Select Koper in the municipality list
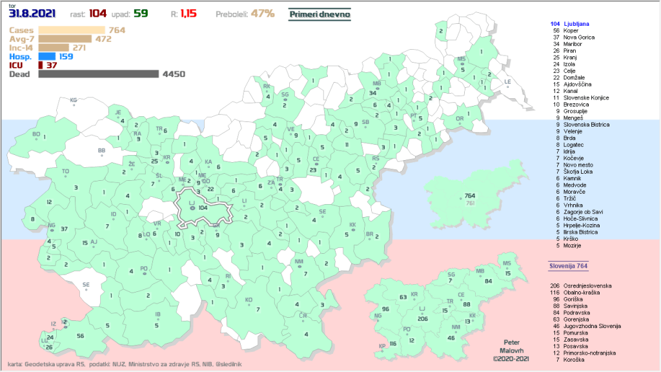 tap(570, 31)
